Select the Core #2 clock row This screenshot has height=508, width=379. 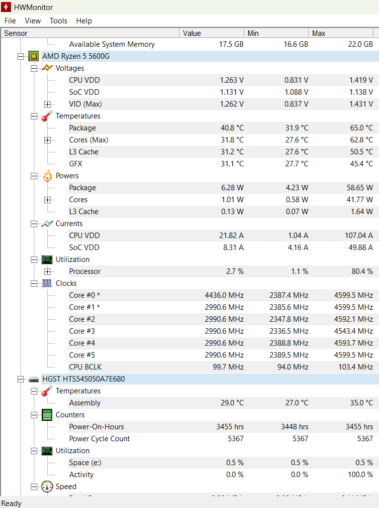[223, 319]
